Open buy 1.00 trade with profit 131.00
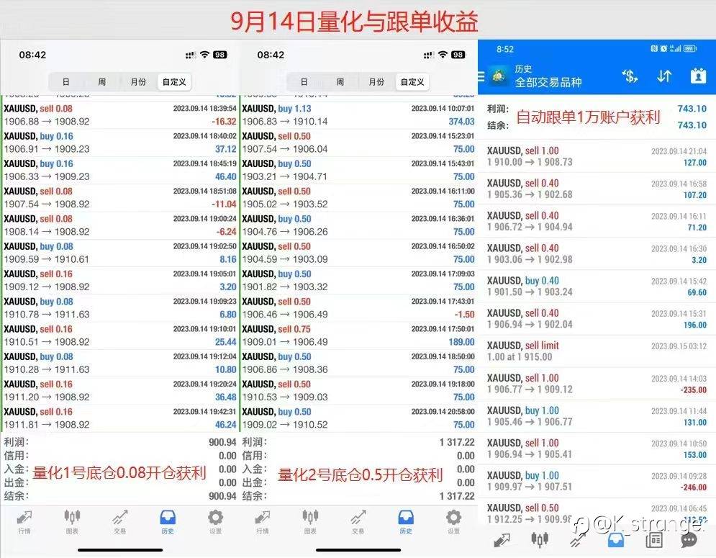The width and height of the screenshot is (716, 558). click(597, 416)
